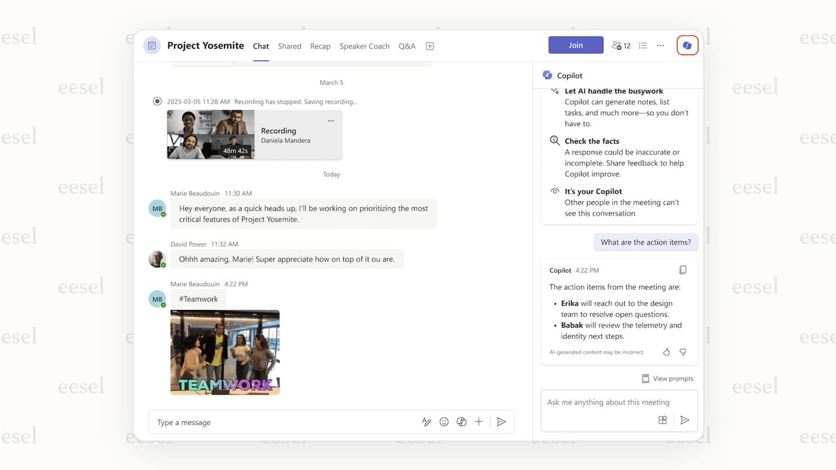Image resolution: width=836 pixels, height=470 pixels.
Task: Play the 48m 42s meeting recording thumbnail
Action: (x=210, y=134)
